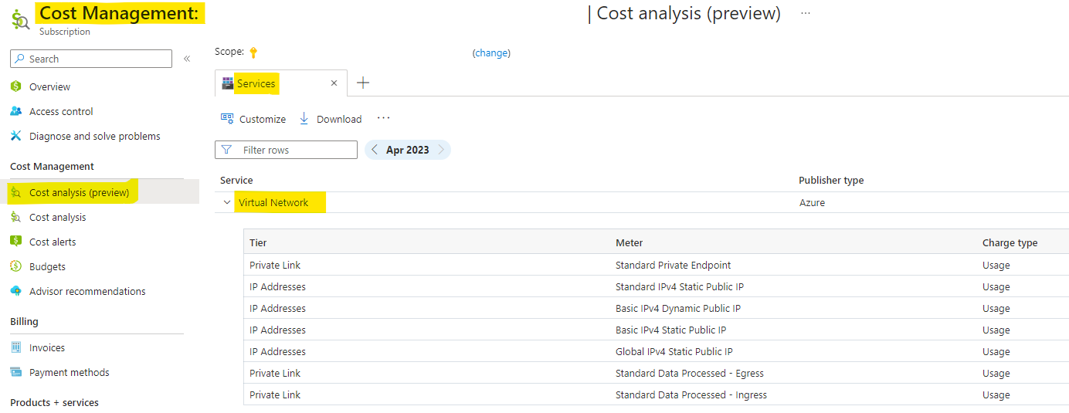This screenshot has height=413, width=1069.
Task: Click the Budgets icon
Action: pyautogui.click(x=15, y=266)
